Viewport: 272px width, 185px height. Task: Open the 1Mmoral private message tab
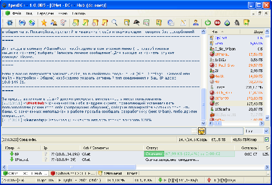(x=118, y=173)
